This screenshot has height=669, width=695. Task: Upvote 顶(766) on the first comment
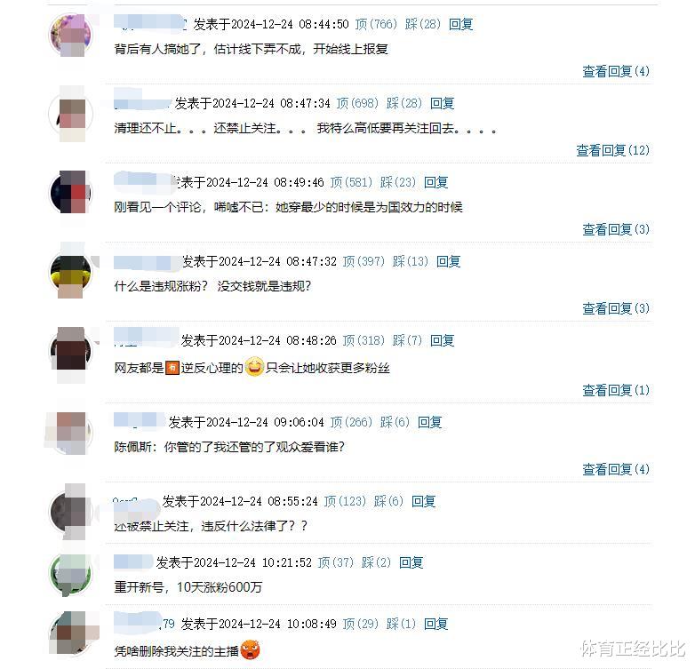(x=376, y=24)
